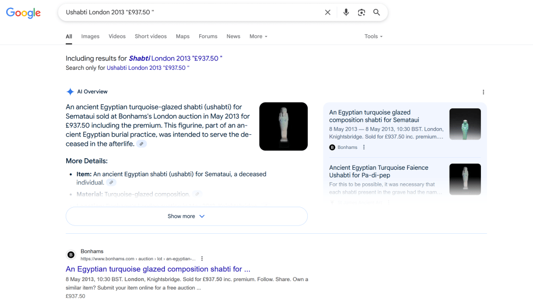Clear the search box with the X icon
This screenshot has width=533, height=303.
328,12
